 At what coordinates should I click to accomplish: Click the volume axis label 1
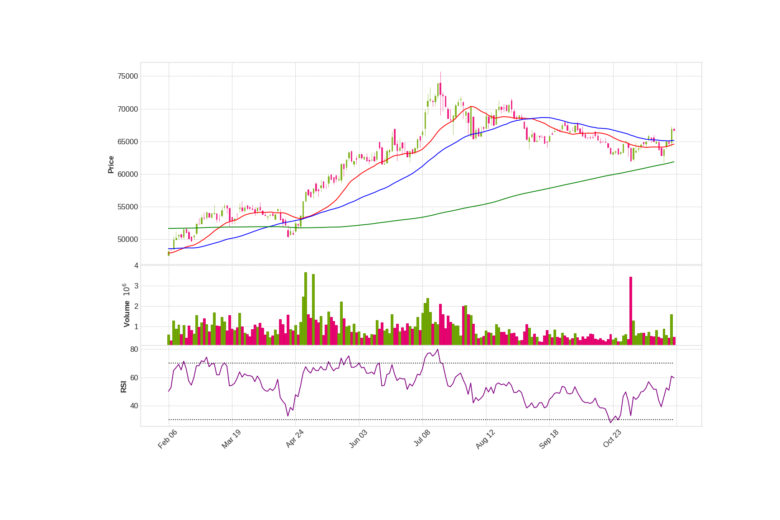pyautogui.click(x=136, y=327)
